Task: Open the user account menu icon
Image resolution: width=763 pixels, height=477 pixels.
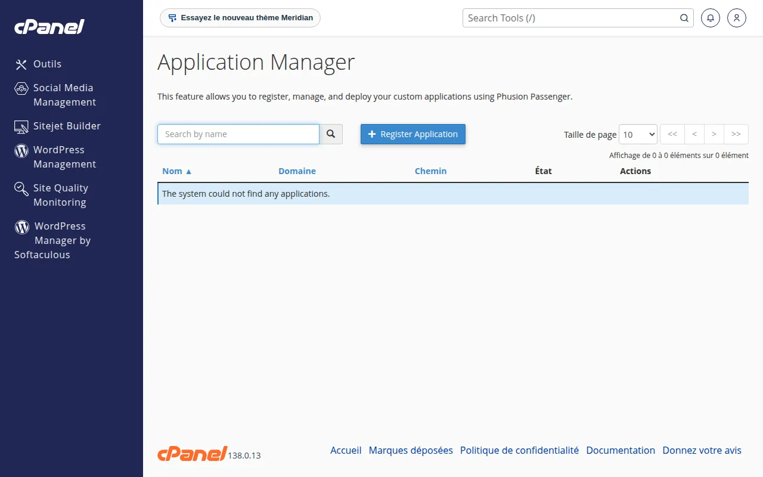Action: pyautogui.click(x=737, y=18)
